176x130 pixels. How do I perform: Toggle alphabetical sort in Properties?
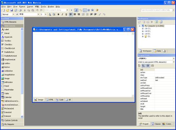click(x=143, y=66)
